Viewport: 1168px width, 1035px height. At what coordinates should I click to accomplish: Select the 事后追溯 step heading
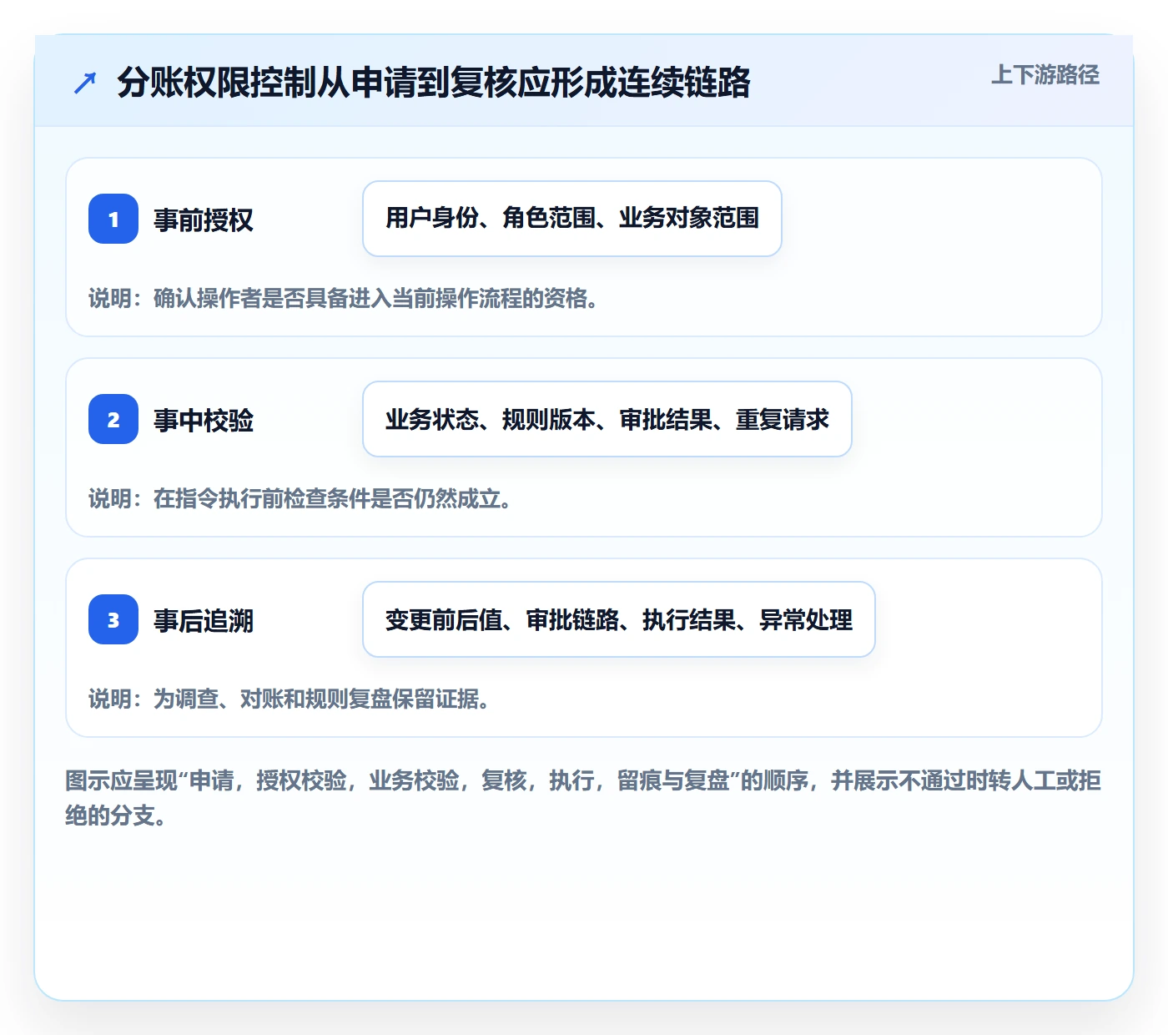click(204, 620)
